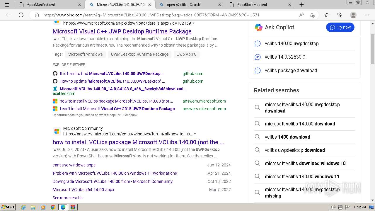Open Microsoft Visual C++ UWP Desktop Runtime Package

(x=122, y=31)
